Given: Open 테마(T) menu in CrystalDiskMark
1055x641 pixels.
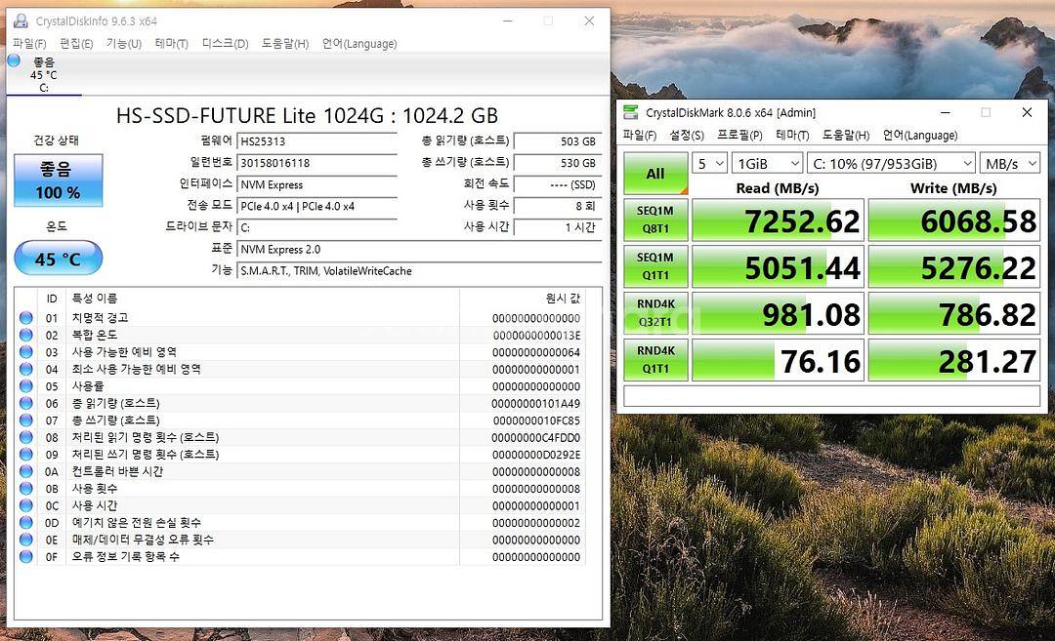Looking at the screenshot, I should tap(792, 135).
